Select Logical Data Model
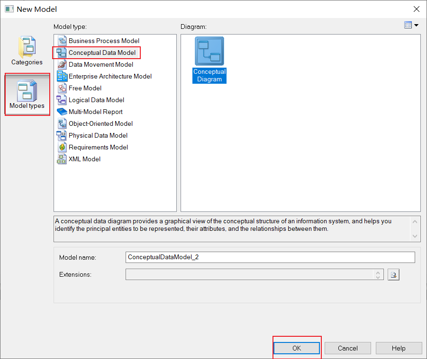 (x=96, y=100)
